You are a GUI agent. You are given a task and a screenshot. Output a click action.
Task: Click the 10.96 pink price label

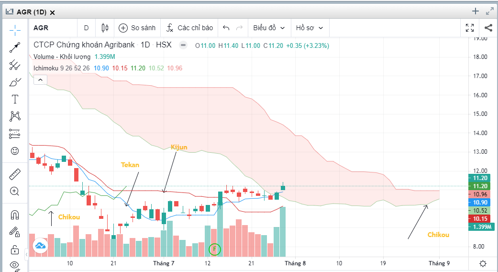point(480,194)
